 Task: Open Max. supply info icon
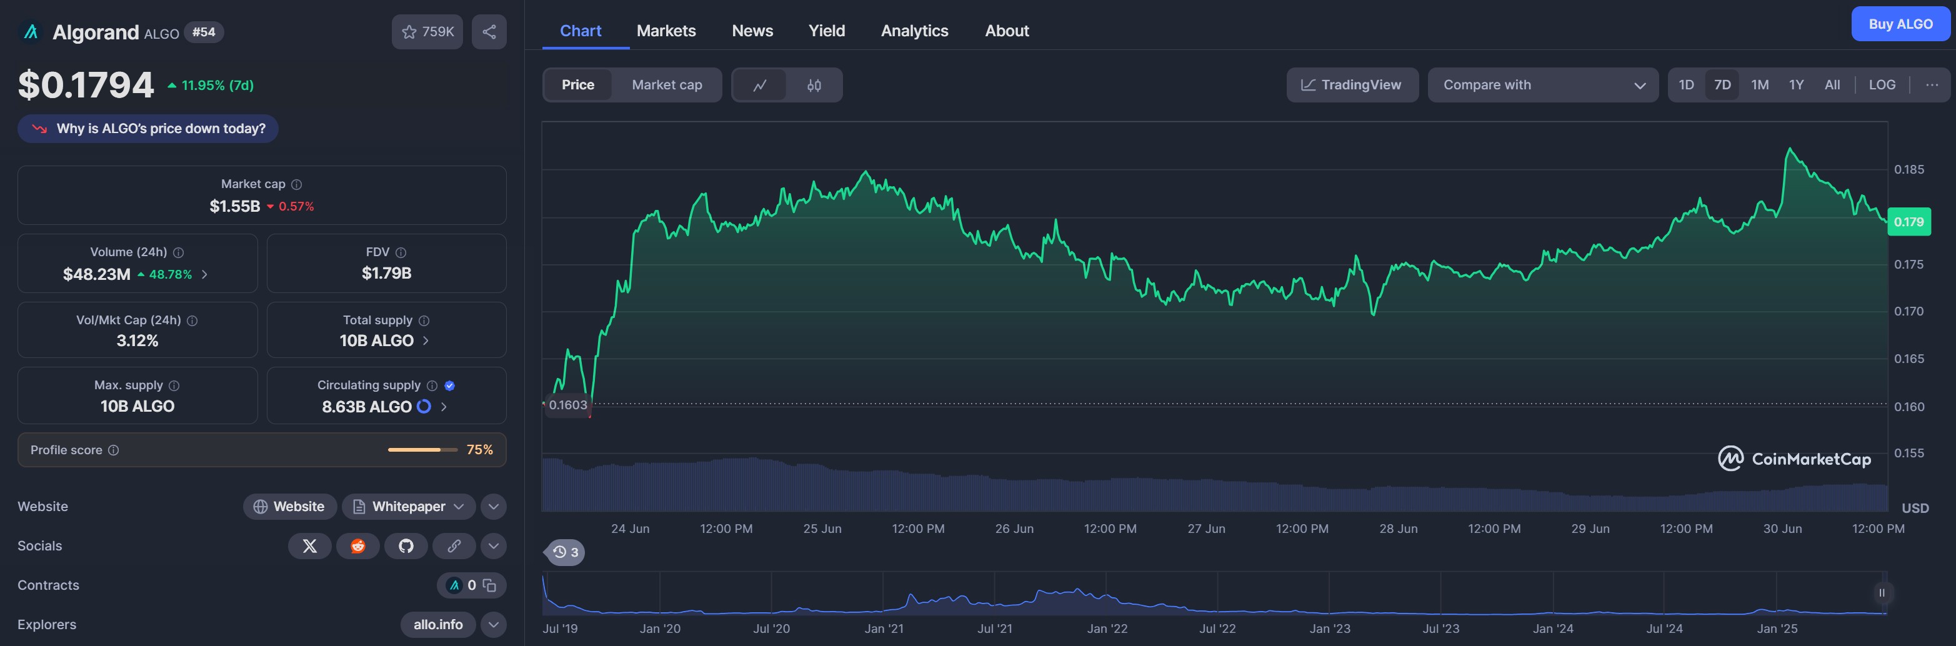[x=174, y=385]
